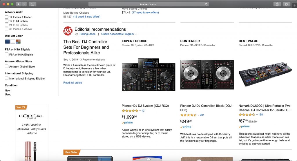
Task: Open the Safari share icon
Action: click(277, 4)
